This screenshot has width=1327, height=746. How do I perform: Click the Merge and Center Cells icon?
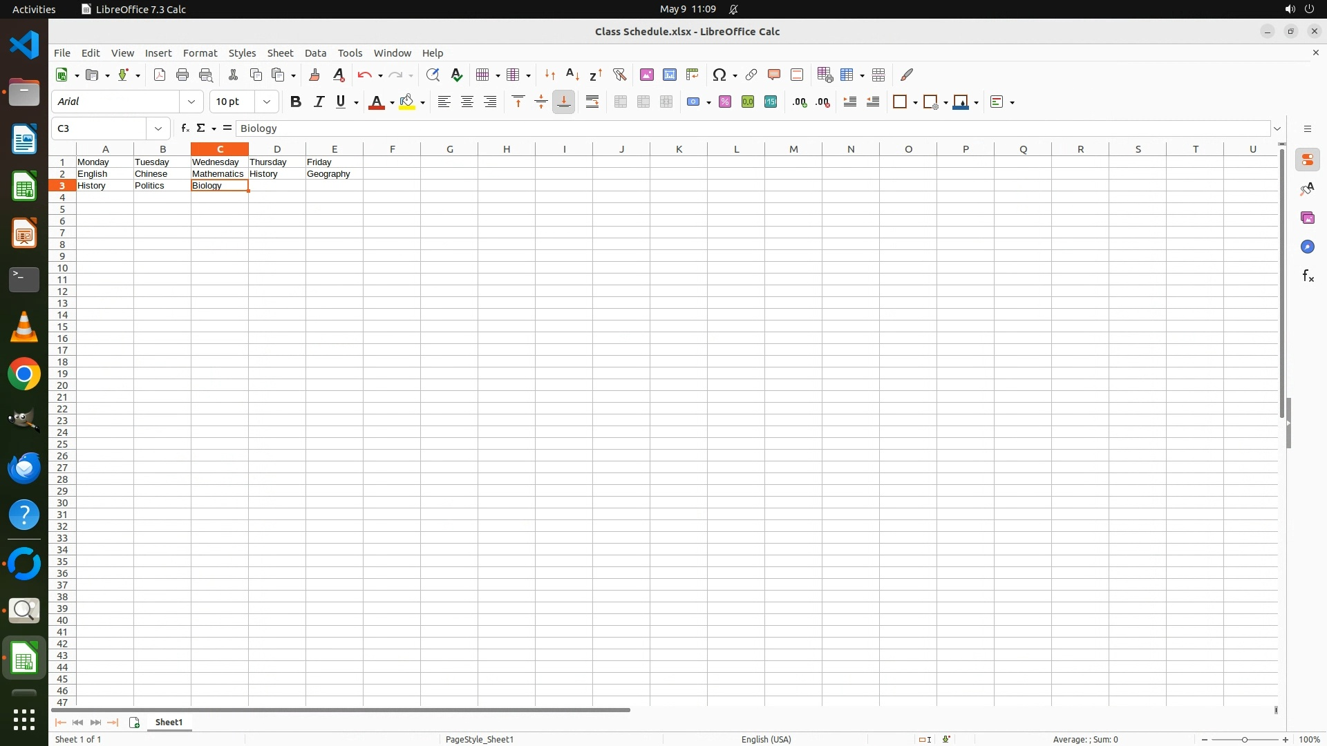[621, 102]
